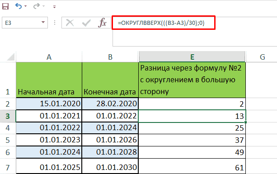Click result cell with value 37
Viewport: 277px width, 174px height.
192,140
